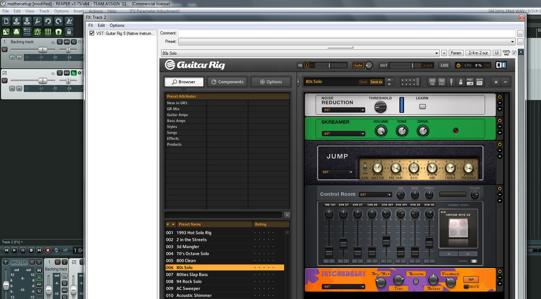Click the 2/4 in 2 out button
The height and width of the screenshot is (299, 541).
(x=478, y=53)
